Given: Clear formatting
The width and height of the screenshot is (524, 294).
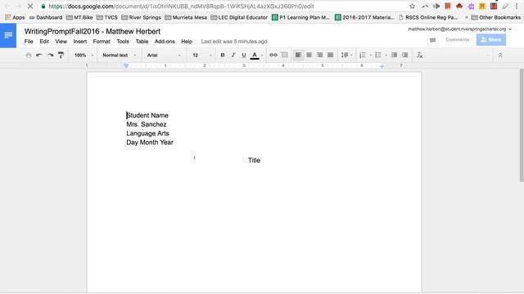Looking at the screenshot, I should (420, 56).
